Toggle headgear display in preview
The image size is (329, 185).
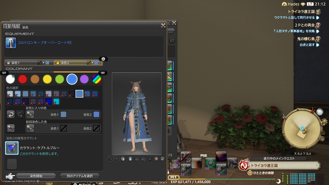[x=117, y=159]
